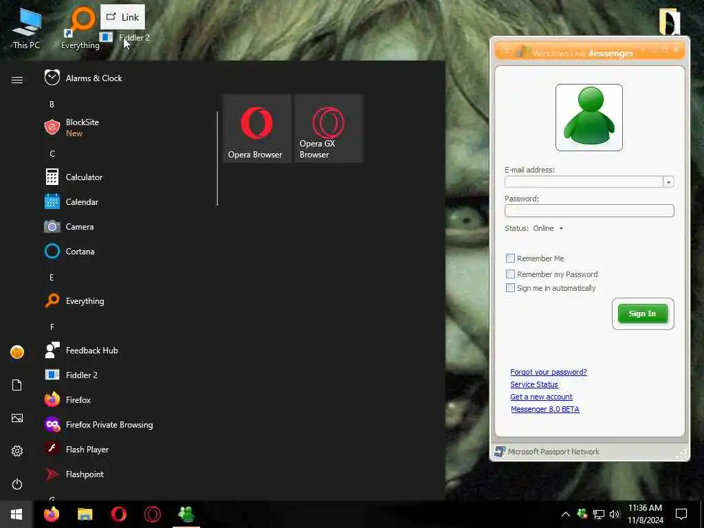This screenshot has width=704, height=528.
Task: Launch Everything search from Start list
Action: [x=74, y=301]
